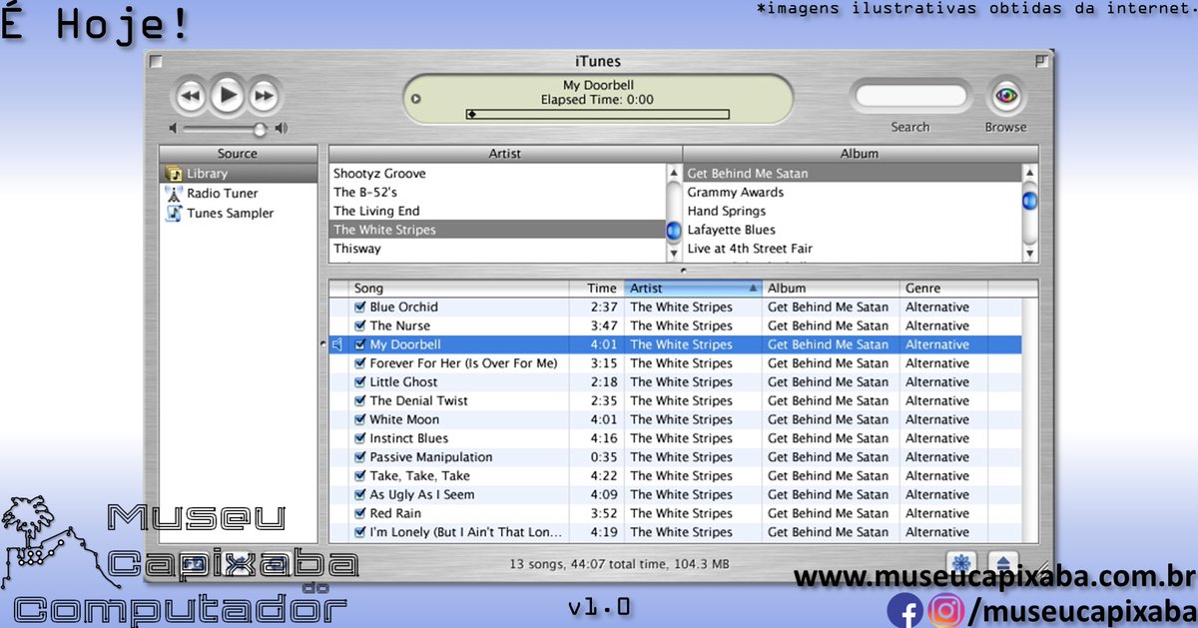The width and height of the screenshot is (1198, 628).
Task: Uncheck the My Doorbell checkbox
Action: (360, 344)
